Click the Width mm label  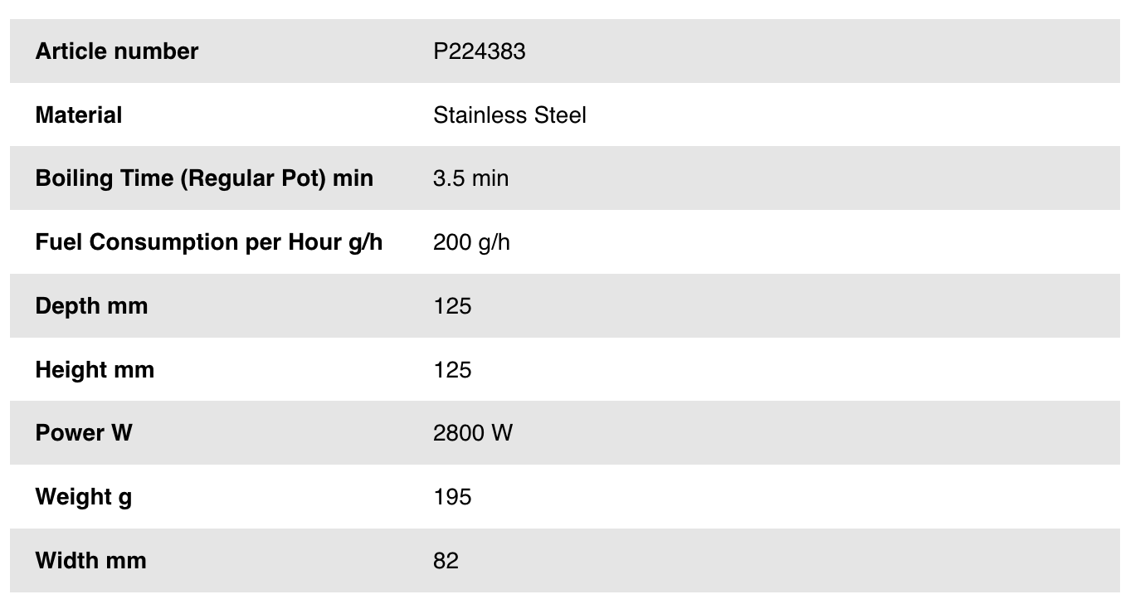click(x=90, y=561)
